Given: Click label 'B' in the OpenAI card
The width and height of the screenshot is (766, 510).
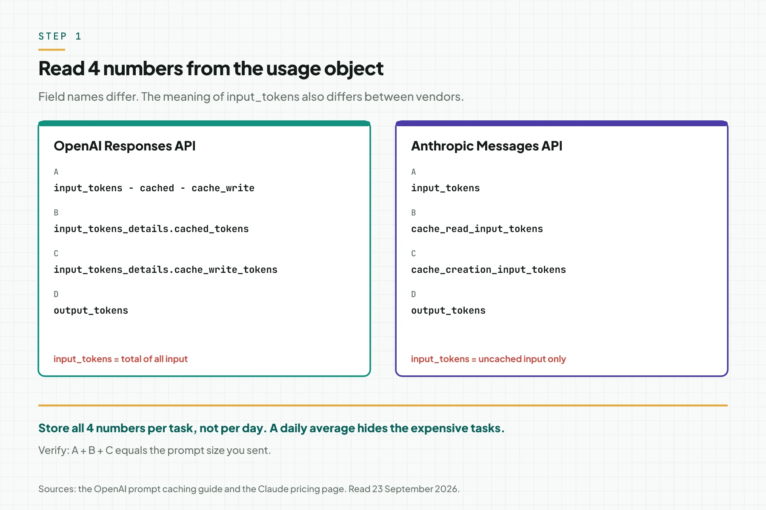Looking at the screenshot, I should pyautogui.click(x=56, y=212).
